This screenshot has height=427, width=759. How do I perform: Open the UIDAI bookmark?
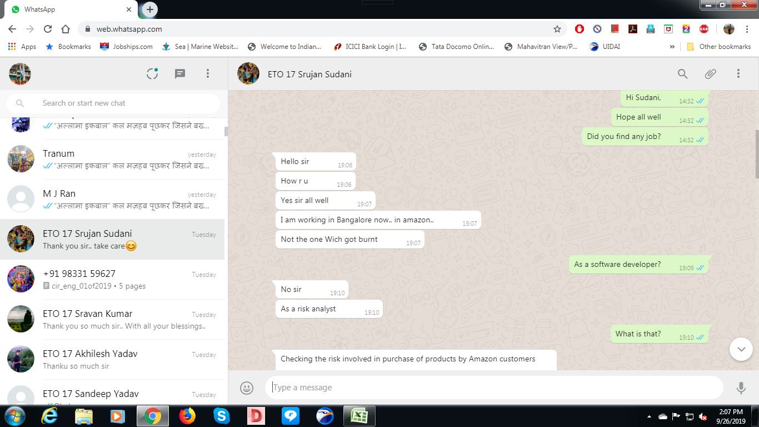pos(606,47)
